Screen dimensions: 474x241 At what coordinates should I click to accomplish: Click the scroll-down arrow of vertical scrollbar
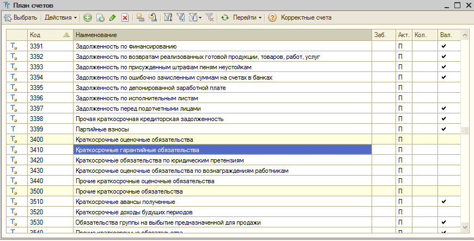click(x=465, y=226)
